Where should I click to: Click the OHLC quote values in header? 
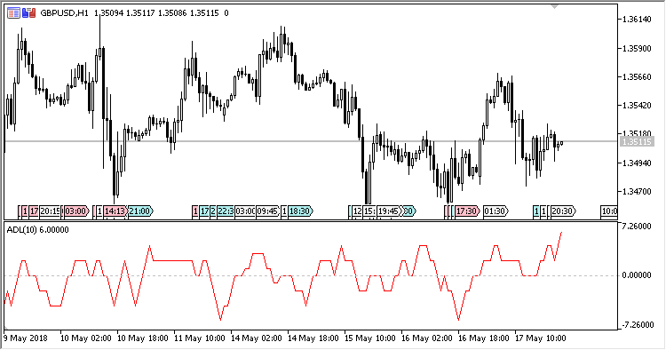161,13
